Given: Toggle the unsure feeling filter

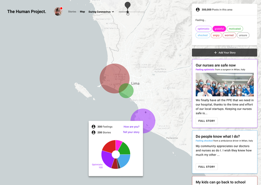Looking at the screenshot, I should tap(243, 35).
